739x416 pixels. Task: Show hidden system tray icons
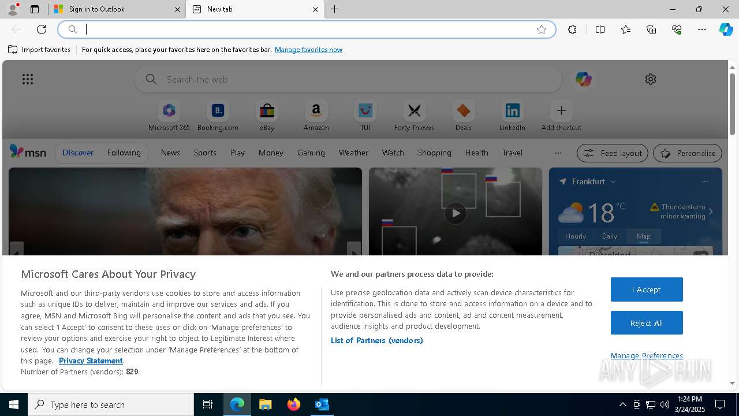(622, 404)
